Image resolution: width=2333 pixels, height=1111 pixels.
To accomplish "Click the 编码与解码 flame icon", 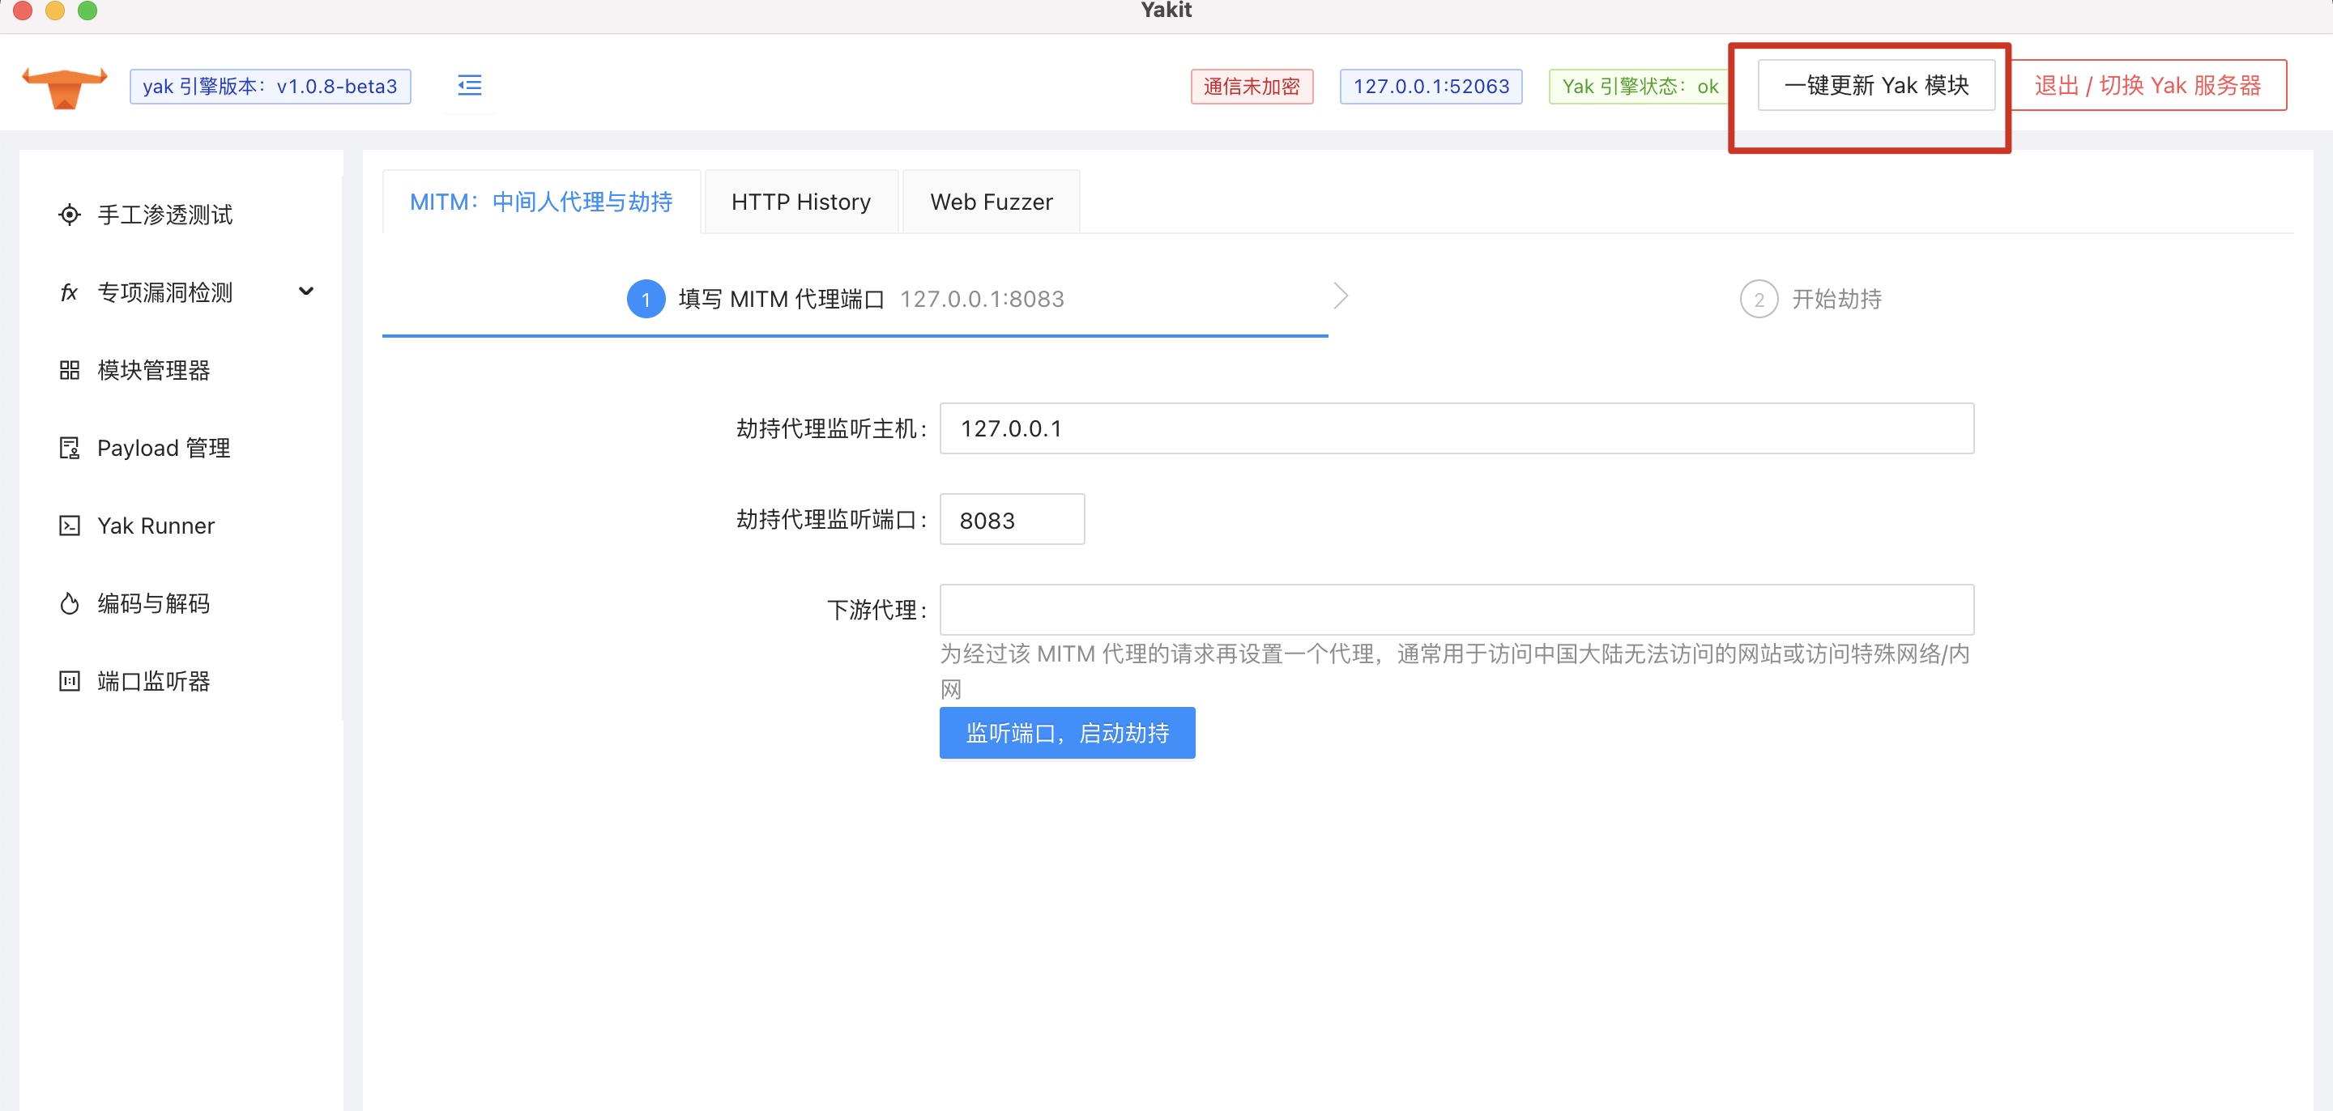I will click(69, 604).
